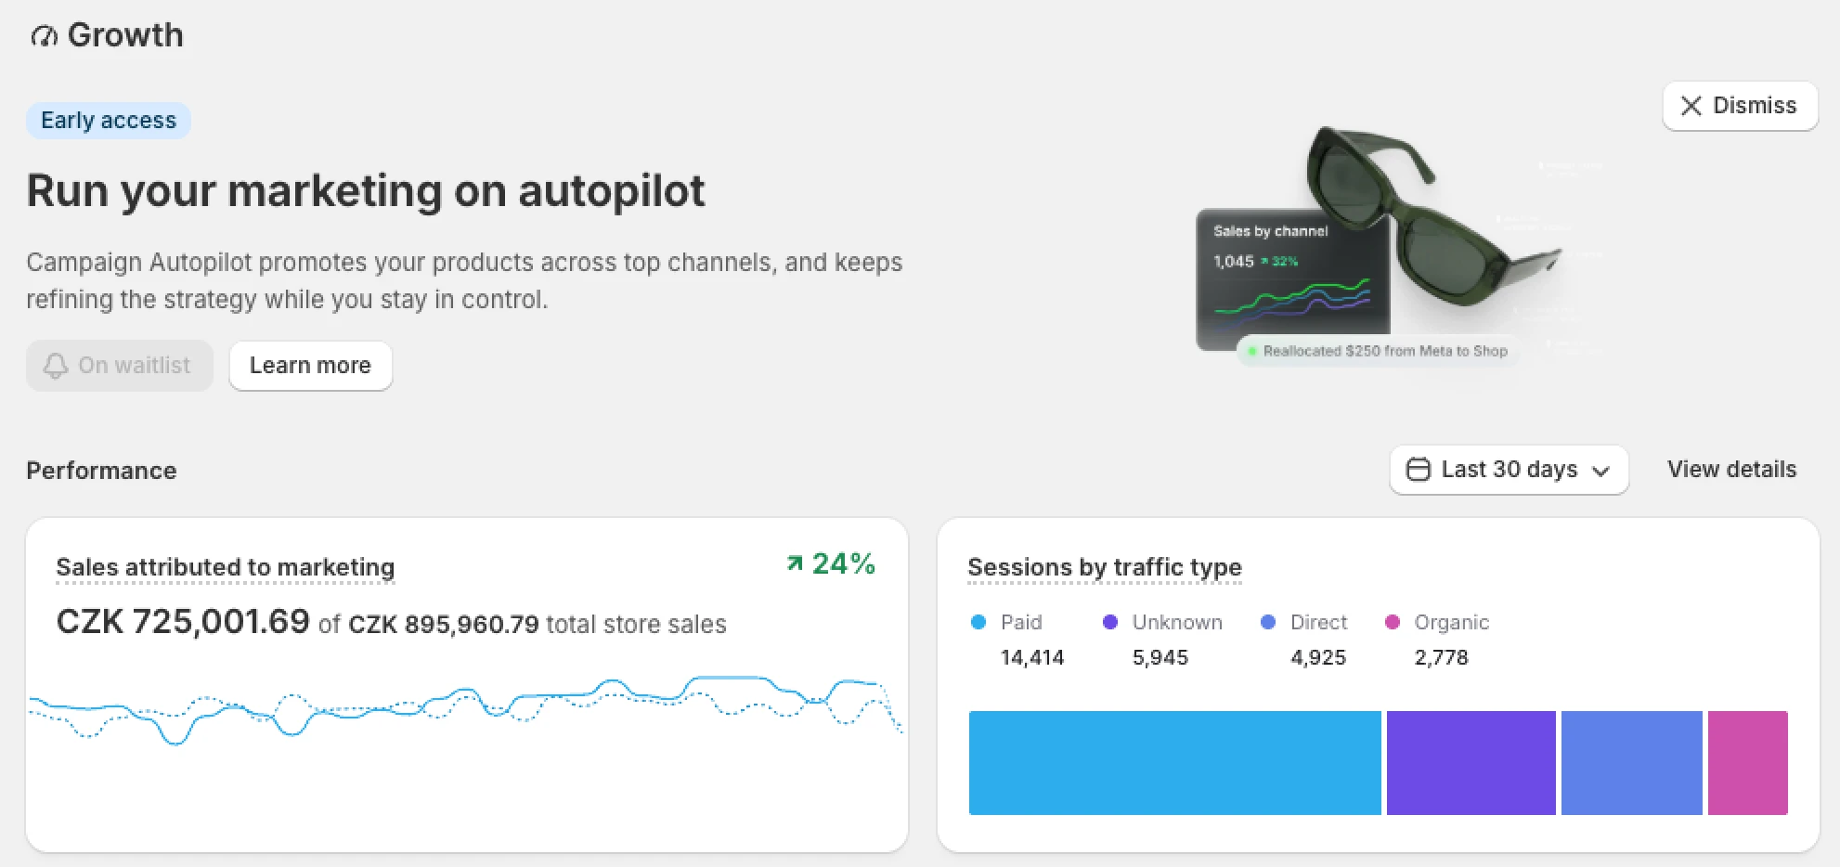Click Run your marketing on autopilot heading
The width and height of the screenshot is (1840, 867).
(x=366, y=191)
